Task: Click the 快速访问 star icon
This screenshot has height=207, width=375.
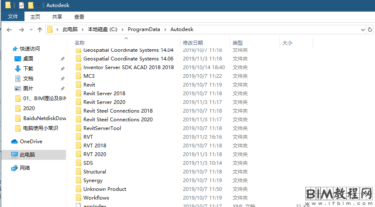Action: click(x=15, y=49)
